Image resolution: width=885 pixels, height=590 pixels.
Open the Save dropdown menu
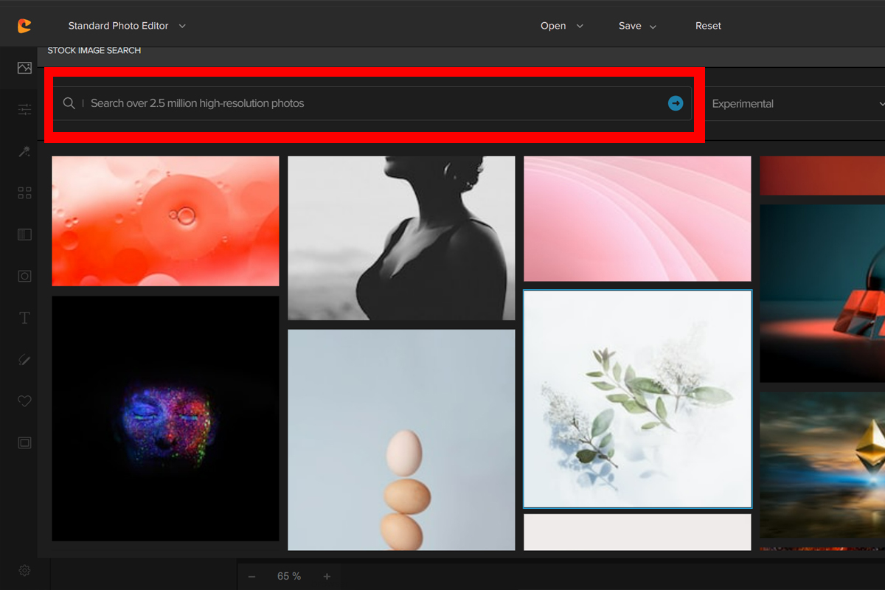click(x=637, y=26)
